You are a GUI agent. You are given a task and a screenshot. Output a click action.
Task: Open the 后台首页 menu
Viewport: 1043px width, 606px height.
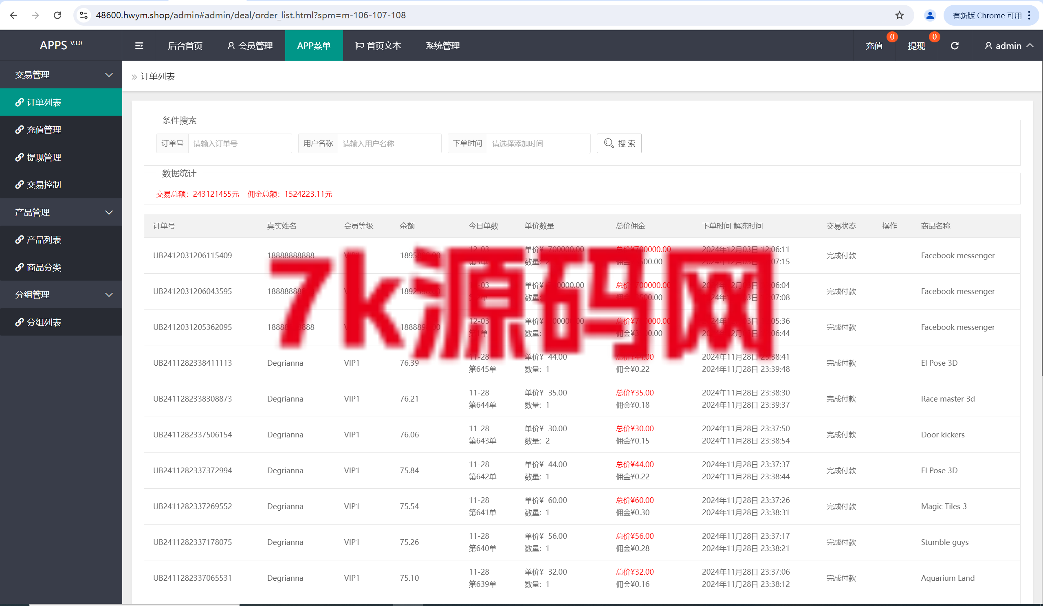tap(185, 46)
